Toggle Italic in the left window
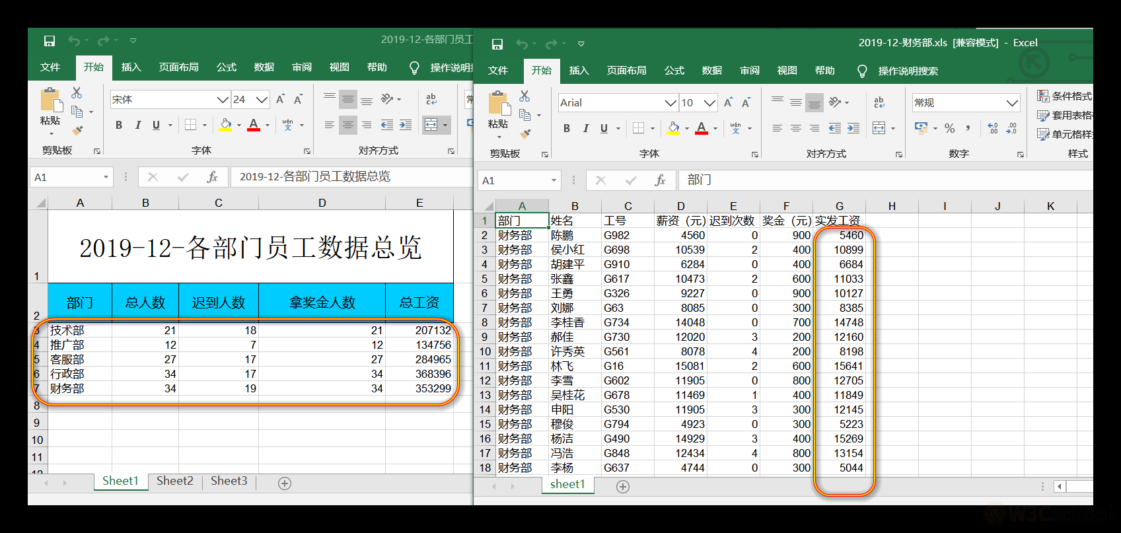Viewport: 1121px width, 533px height. [137, 125]
